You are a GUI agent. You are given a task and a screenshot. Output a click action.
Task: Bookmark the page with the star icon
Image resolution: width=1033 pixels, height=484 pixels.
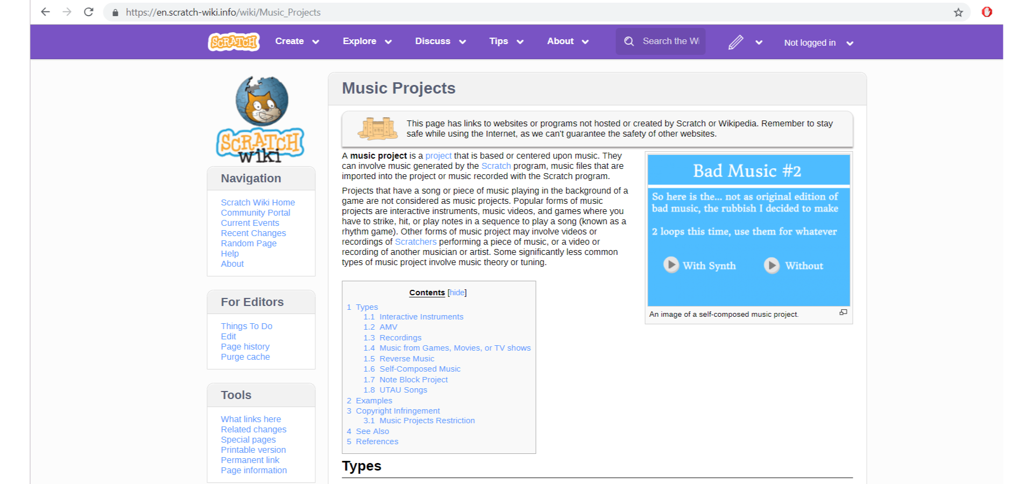958,12
